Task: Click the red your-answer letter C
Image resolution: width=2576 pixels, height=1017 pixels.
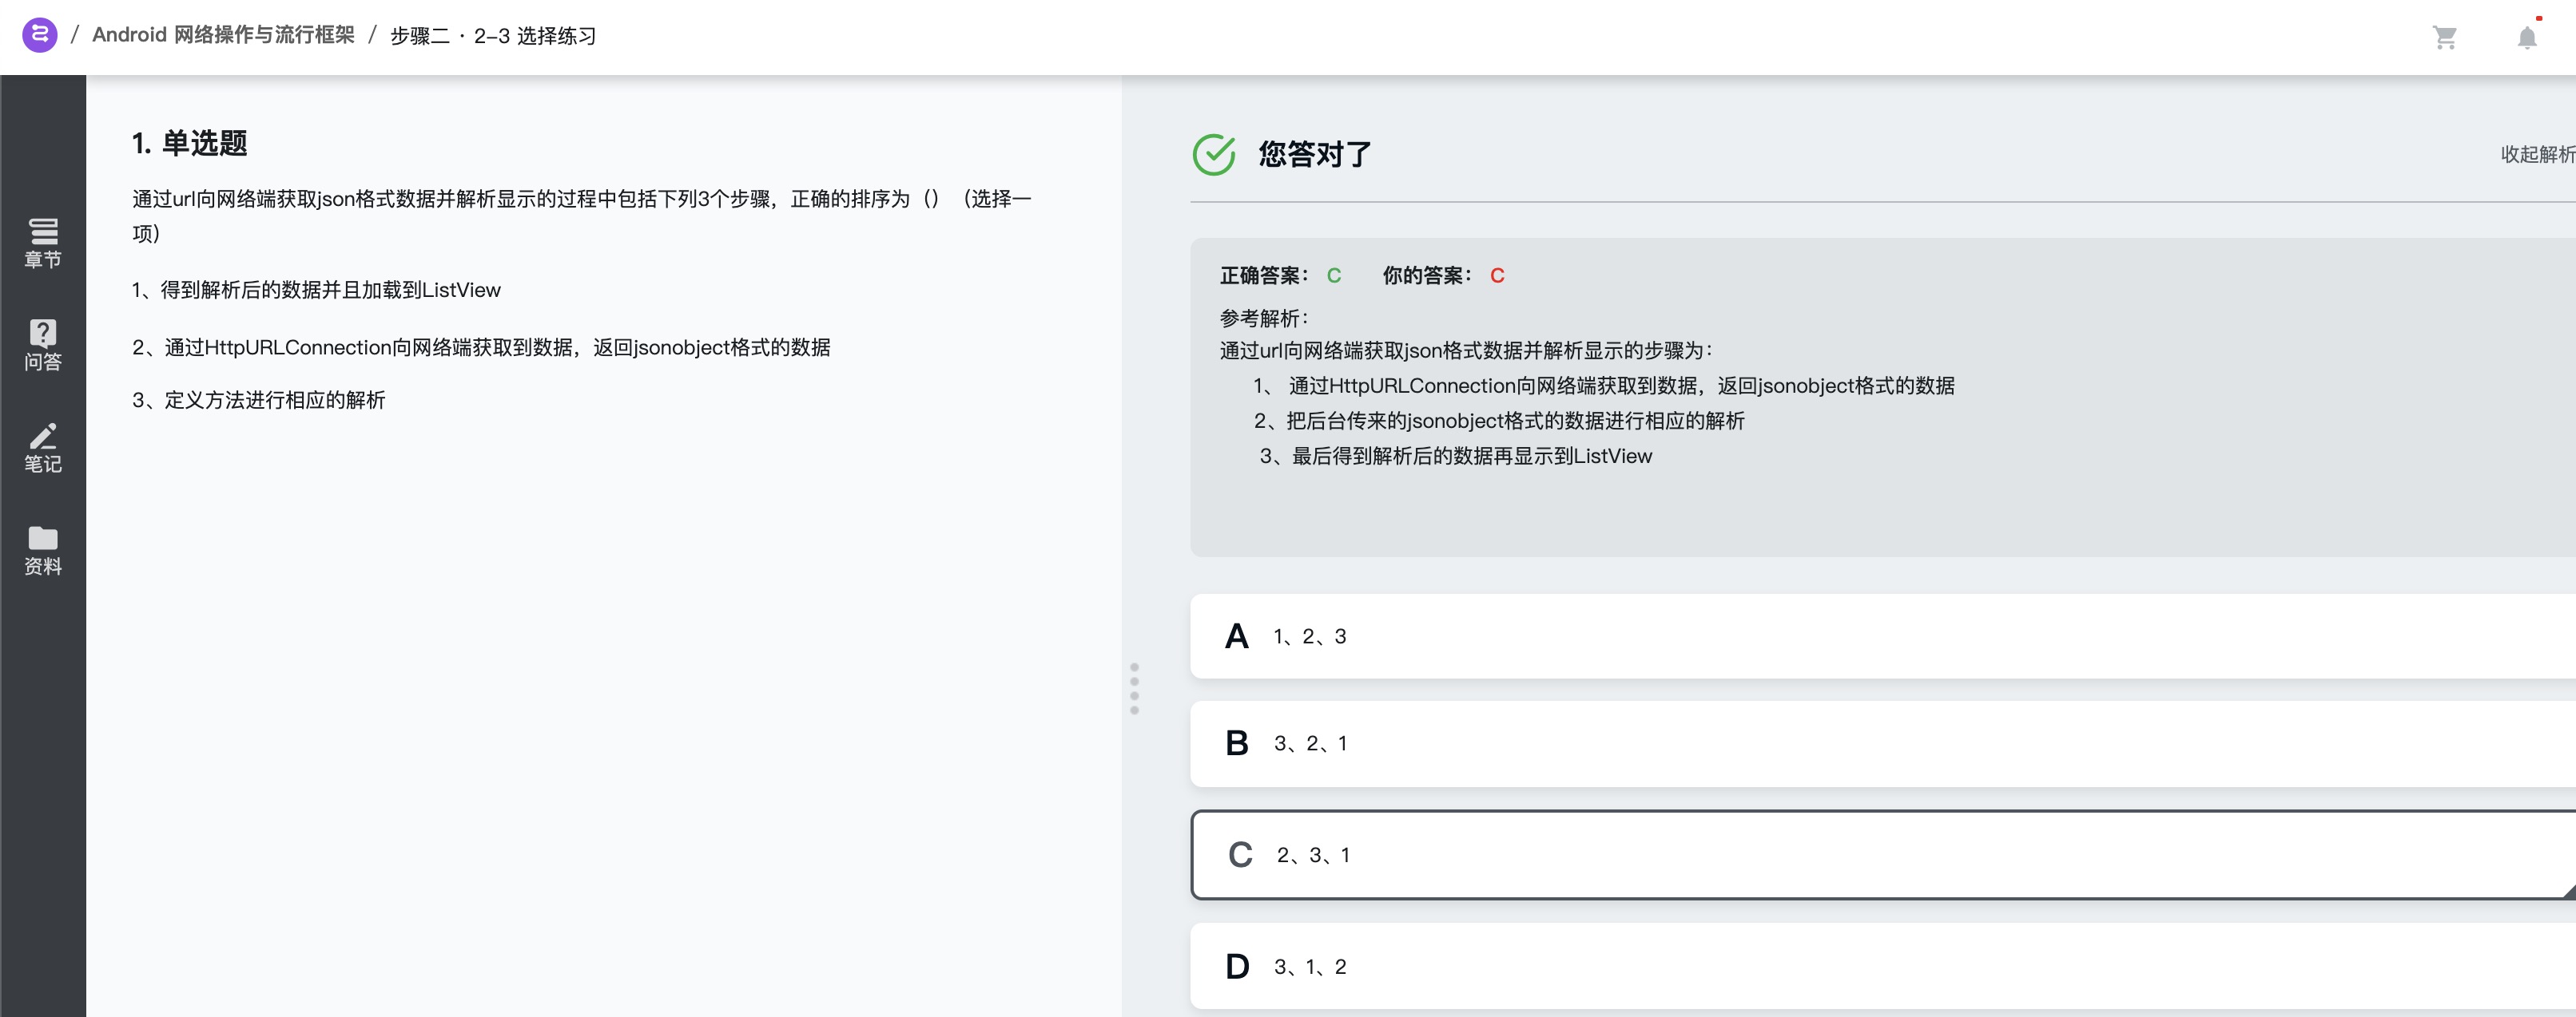Action: (1497, 275)
